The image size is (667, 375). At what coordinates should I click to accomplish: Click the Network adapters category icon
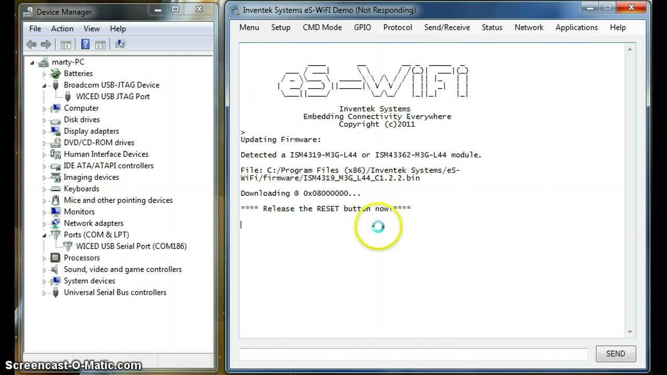click(55, 223)
